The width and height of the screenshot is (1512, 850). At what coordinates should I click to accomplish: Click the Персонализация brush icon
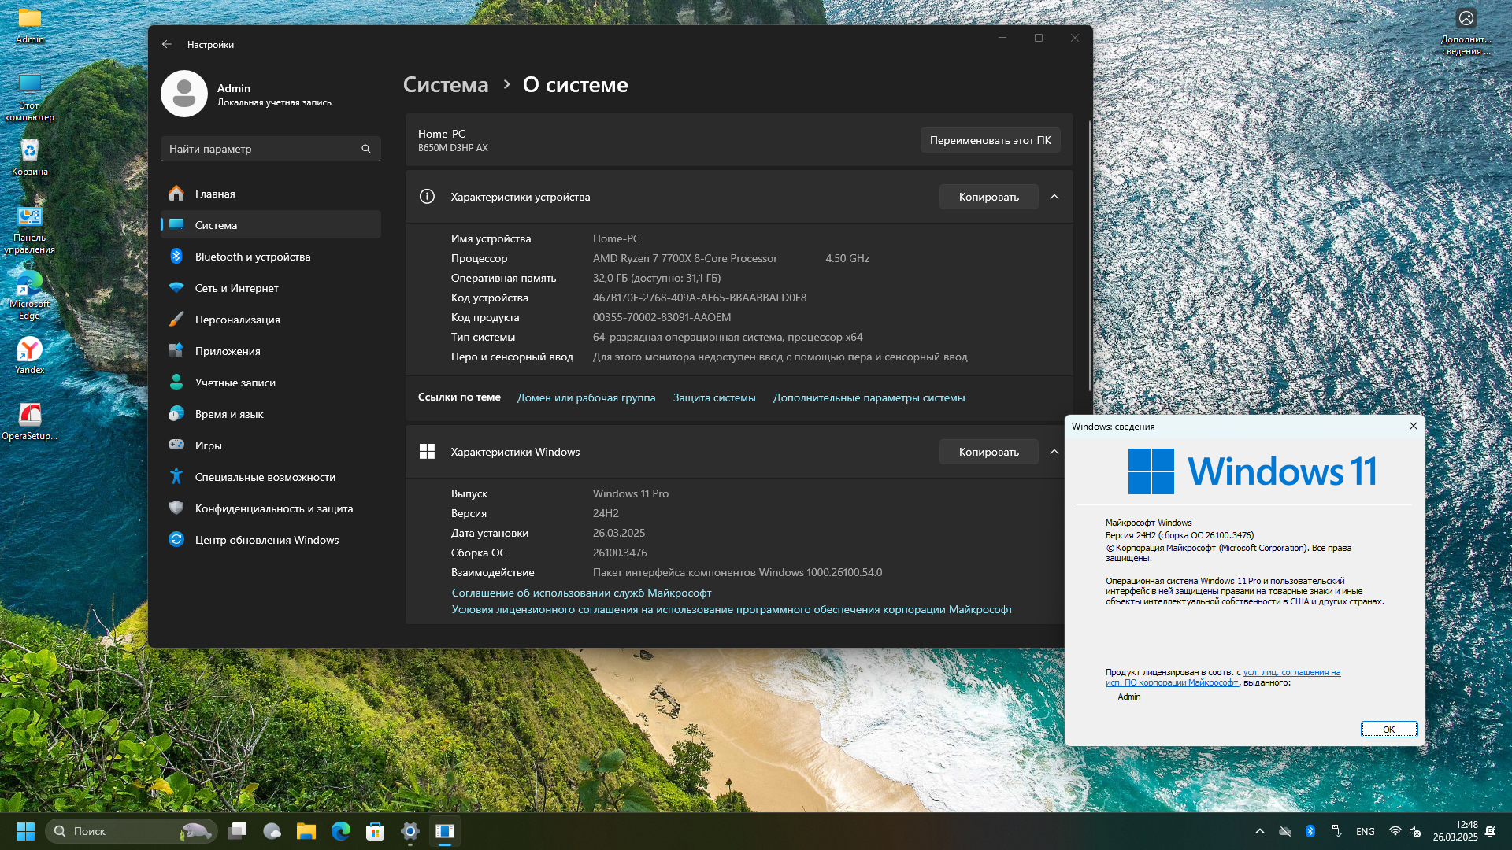point(176,320)
